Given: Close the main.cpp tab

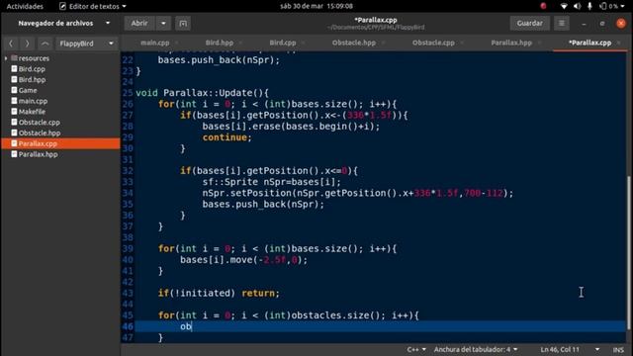Looking at the screenshot, I should coord(176,43).
